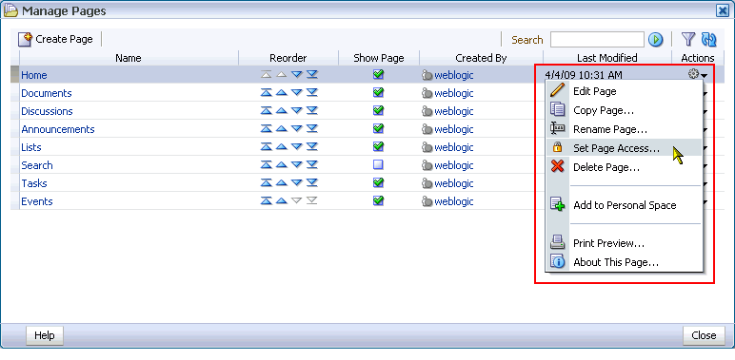Click the Created By column header
735x360 pixels.
tap(481, 58)
